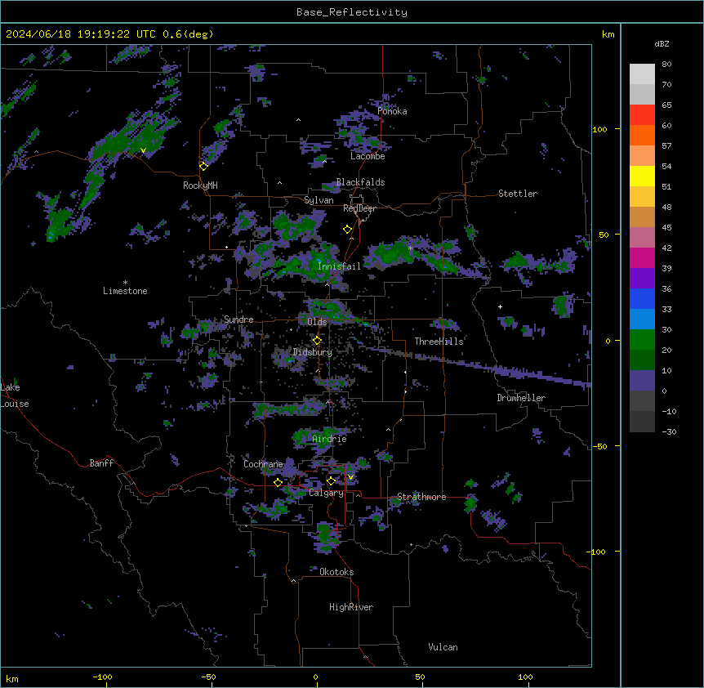This screenshot has height=688, width=704.
Task: Click the yellow diamond marker near RockyMH
Action: click(x=203, y=166)
